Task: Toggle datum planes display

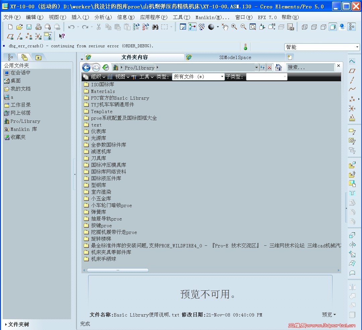Action: [x=10, y=36]
